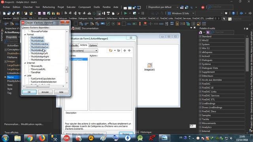Screen dimensions: 253x142
Task: Click the delete action icon in Actions editor
Action: [119, 50]
